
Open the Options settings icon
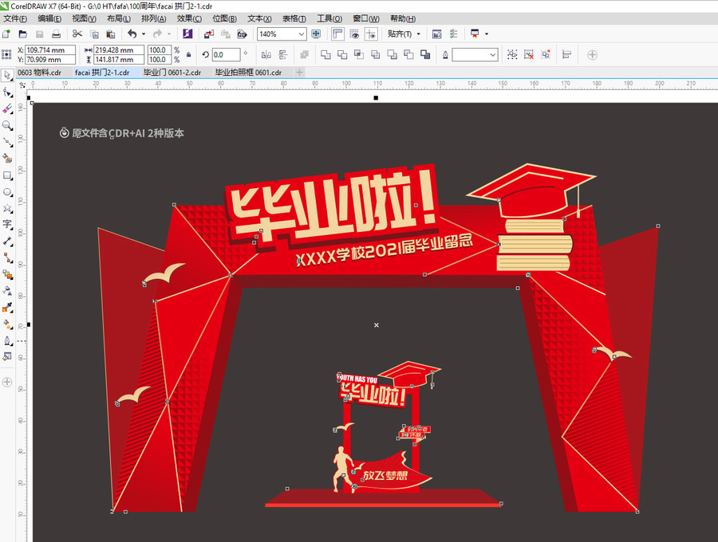[x=454, y=33]
